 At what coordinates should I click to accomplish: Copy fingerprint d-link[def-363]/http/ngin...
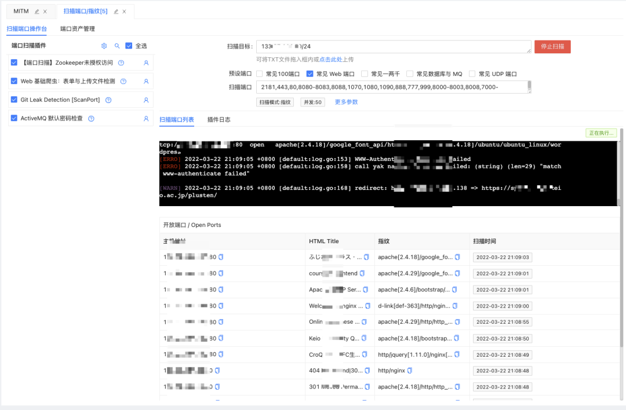click(x=455, y=306)
